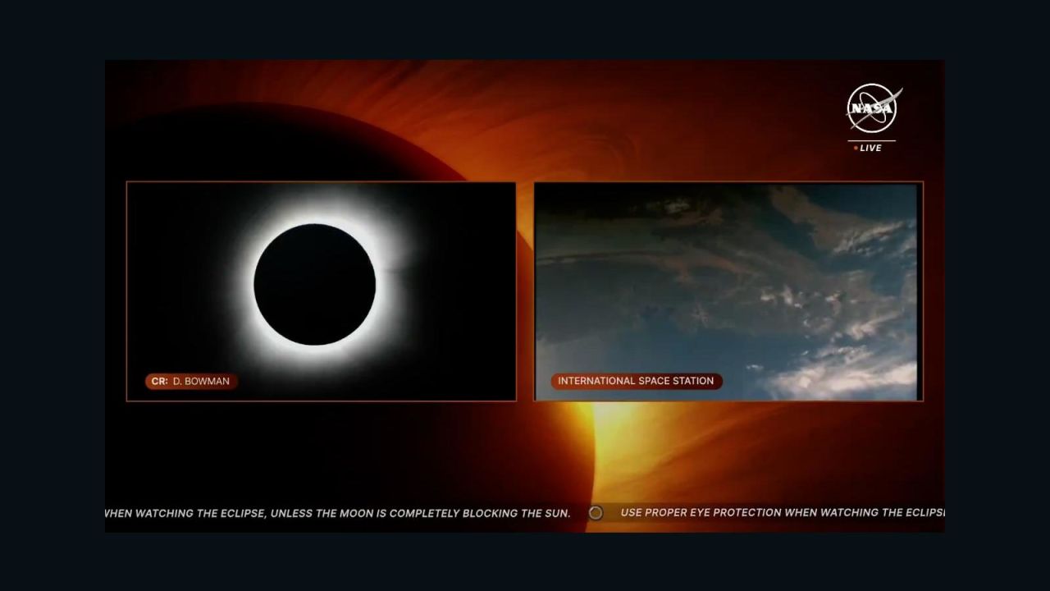Image resolution: width=1050 pixels, height=591 pixels.
Task: Open the International Space Station feed
Action: pos(728,291)
